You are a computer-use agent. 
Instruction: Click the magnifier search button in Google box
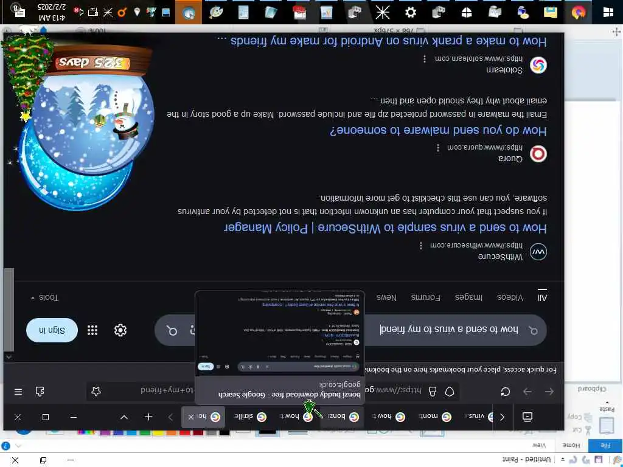(172, 330)
